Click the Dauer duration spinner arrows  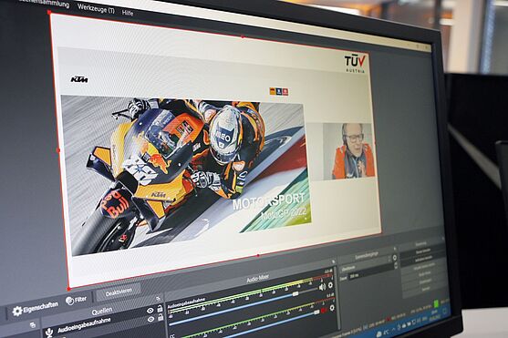(395, 265)
